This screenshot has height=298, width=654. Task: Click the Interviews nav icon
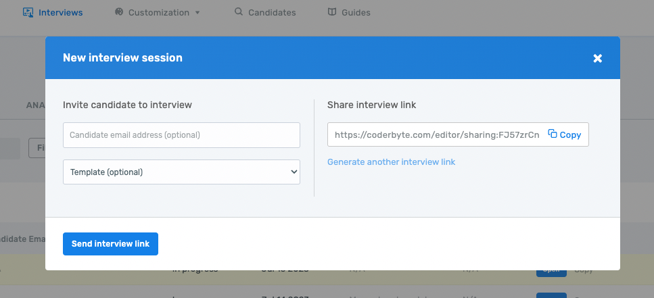28,12
